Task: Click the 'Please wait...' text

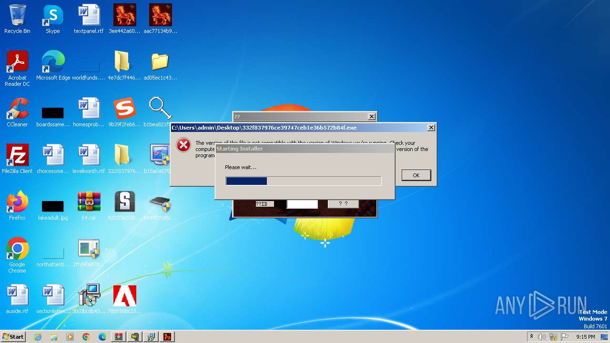Action: click(x=241, y=167)
